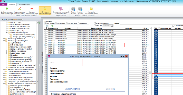Select 'Кулеры для процессоров (63)' category
This screenshot has height=95, width=183.
tap(24, 37)
